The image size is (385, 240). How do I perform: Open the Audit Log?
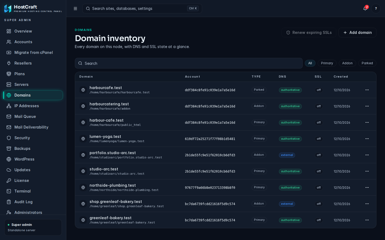tap(33, 202)
